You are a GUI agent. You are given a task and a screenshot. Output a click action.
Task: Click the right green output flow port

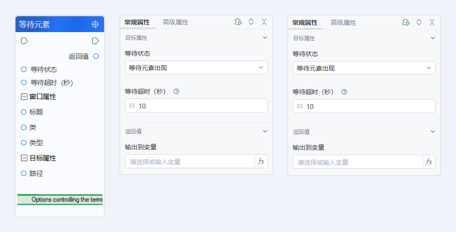coord(95,41)
